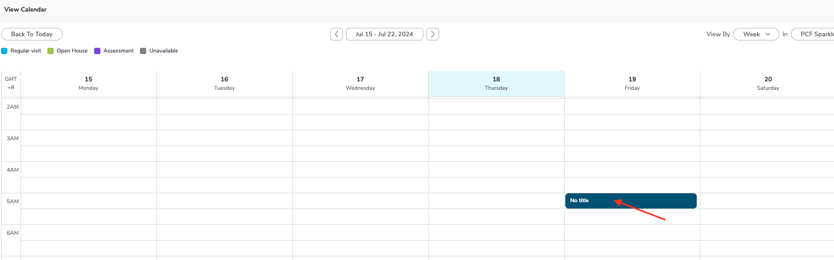Viewport: 834px width, 260px height.
Task: Click the green Open House legend swatch
Action: point(50,51)
